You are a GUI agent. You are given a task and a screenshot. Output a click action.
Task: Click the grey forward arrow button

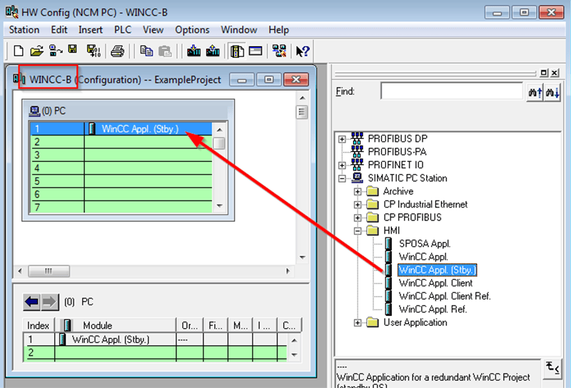(x=49, y=302)
